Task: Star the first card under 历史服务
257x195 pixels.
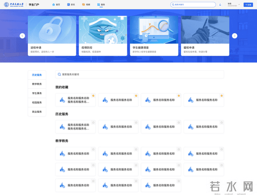Action: [x=93, y=123]
